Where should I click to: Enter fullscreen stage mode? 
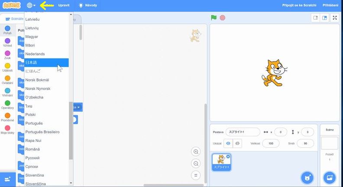tap(335, 18)
